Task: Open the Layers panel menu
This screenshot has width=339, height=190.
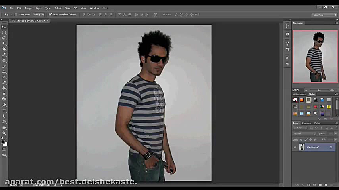Action: click(x=336, y=123)
